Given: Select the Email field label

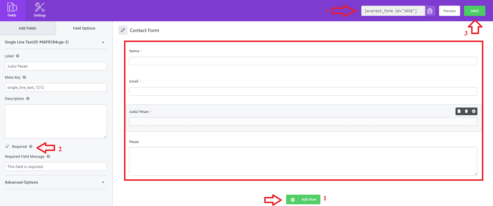Looking at the screenshot, I should coord(134,81).
